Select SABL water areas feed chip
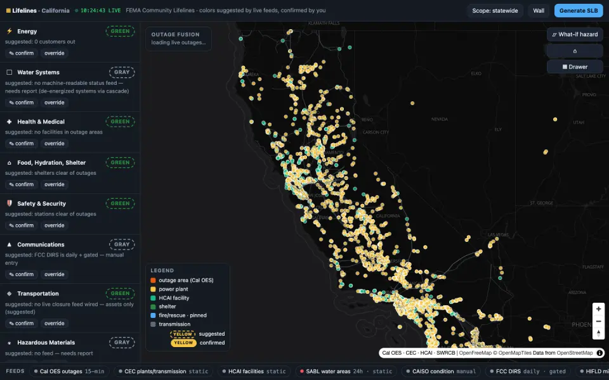 tap(346, 371)
